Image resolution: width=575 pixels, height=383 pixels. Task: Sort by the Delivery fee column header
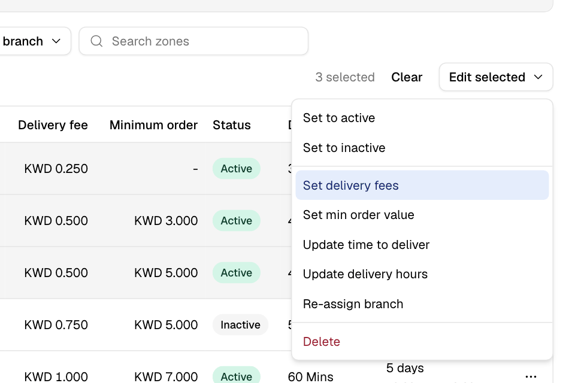53,125
